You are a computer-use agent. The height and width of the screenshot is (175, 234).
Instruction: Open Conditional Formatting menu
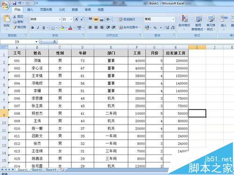click(184, 23)
